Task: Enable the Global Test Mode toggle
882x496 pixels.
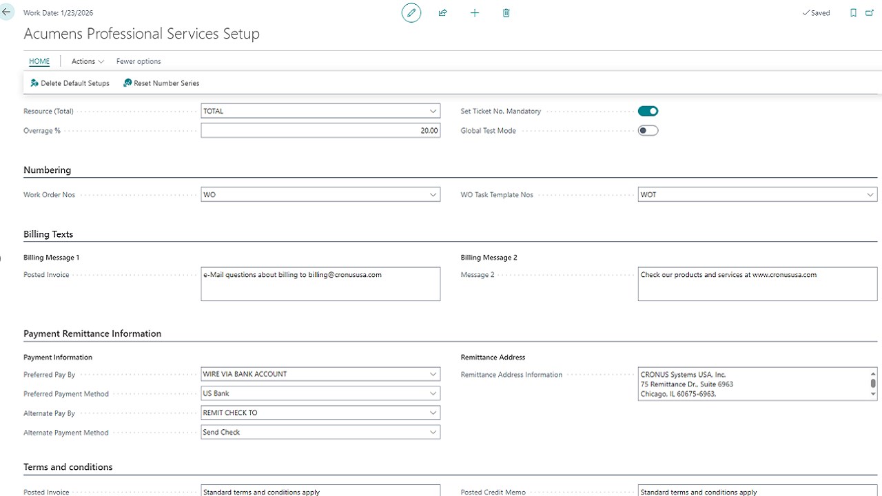Action: pos(648,130)
